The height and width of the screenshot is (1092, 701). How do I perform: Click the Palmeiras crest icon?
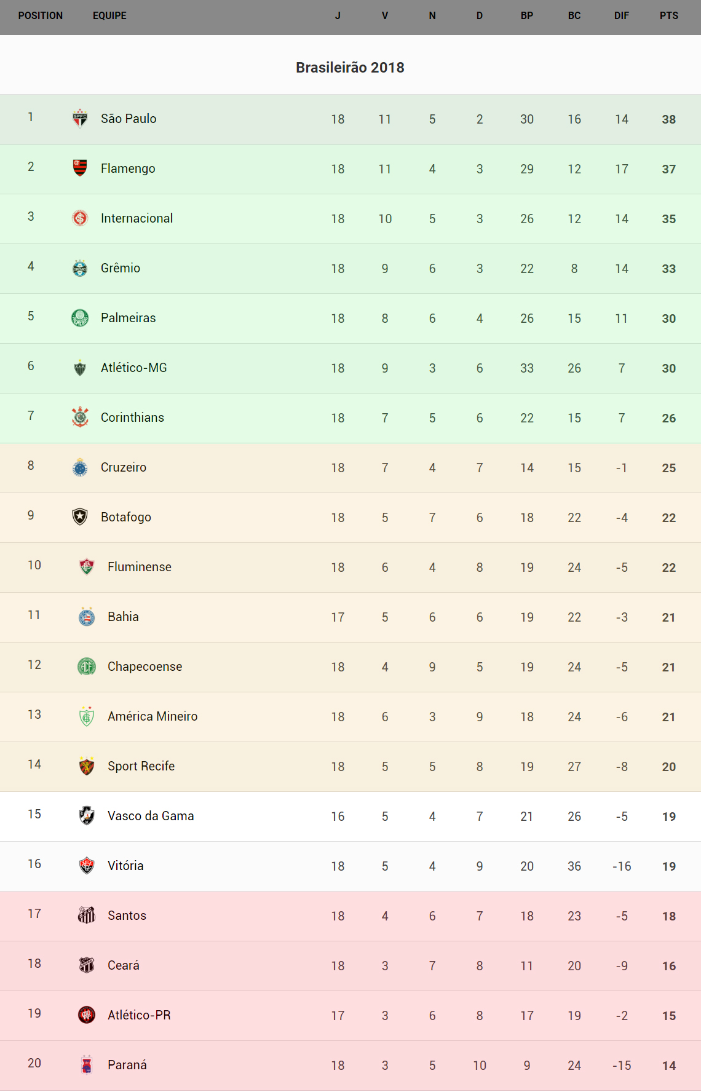(80, 318)
